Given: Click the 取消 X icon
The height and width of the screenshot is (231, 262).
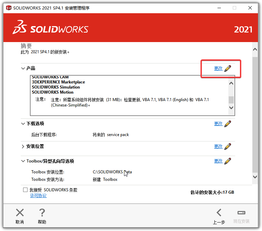Looking at the screenshot, I should pos(20,213).
